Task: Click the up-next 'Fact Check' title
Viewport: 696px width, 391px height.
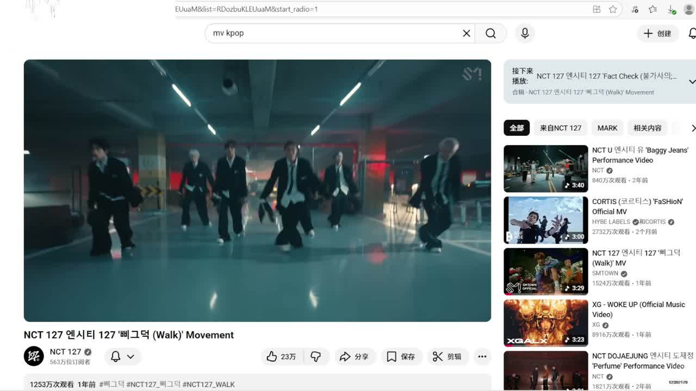Action: [607, 76]
